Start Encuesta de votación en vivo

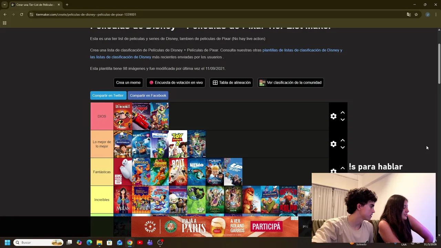[x=176, y=83]
